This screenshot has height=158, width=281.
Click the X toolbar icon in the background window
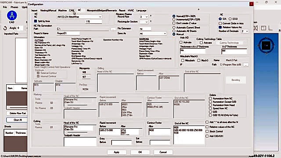[256, 28]
